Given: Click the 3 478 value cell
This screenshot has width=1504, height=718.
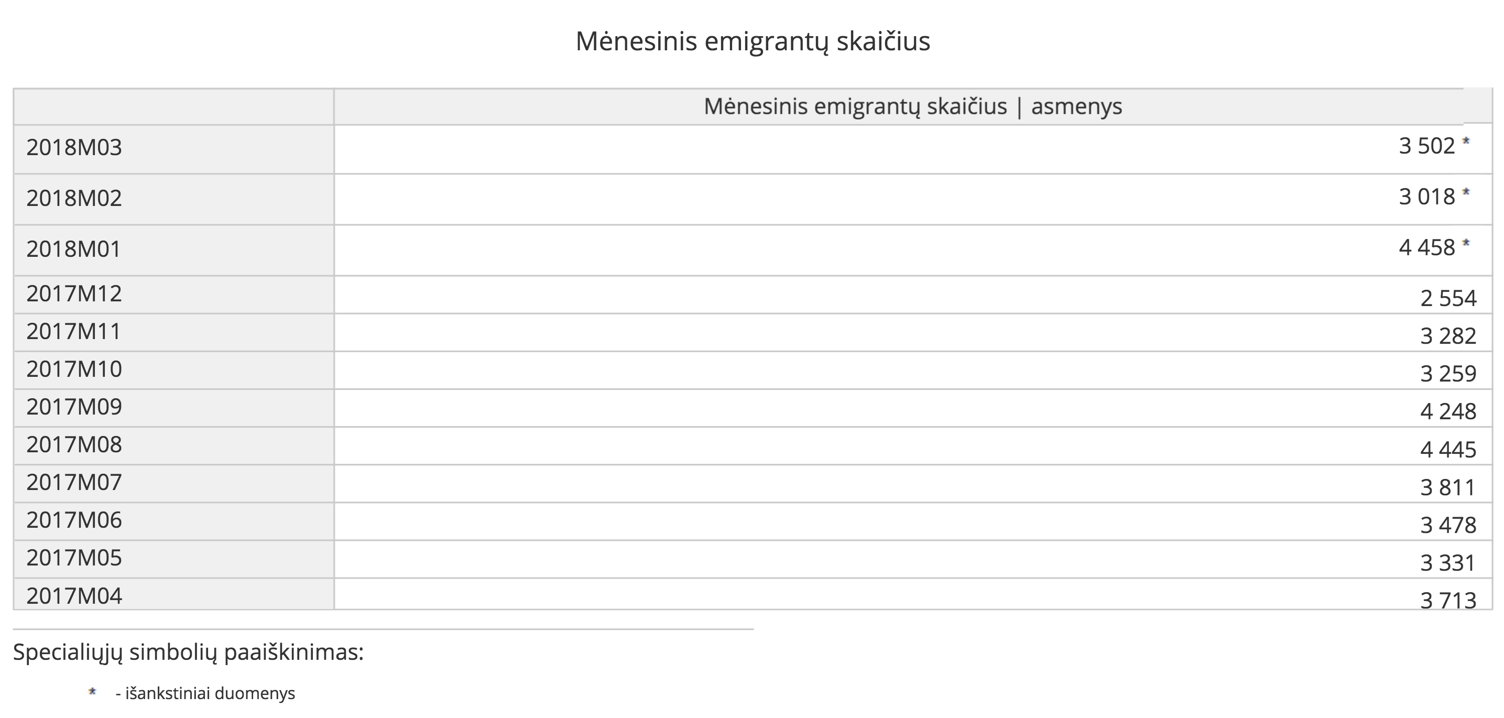Looking at the screenshot, I should click(x=1448, y=525).
